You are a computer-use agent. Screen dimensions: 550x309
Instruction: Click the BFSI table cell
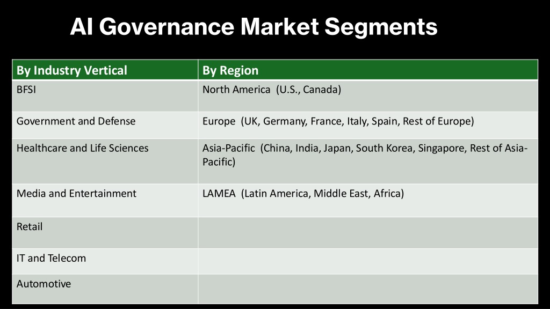pyautogui.click(x=105, y=96)
